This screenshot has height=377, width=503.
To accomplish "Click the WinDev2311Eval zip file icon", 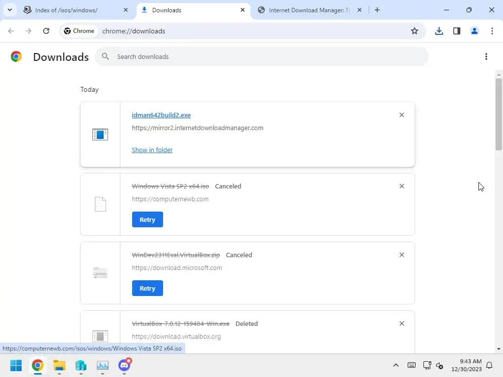I will click(100, 273).
